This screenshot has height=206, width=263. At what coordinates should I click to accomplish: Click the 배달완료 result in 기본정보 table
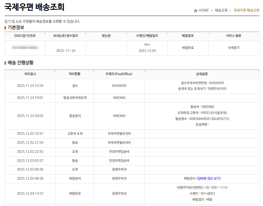tap(188, 48)
